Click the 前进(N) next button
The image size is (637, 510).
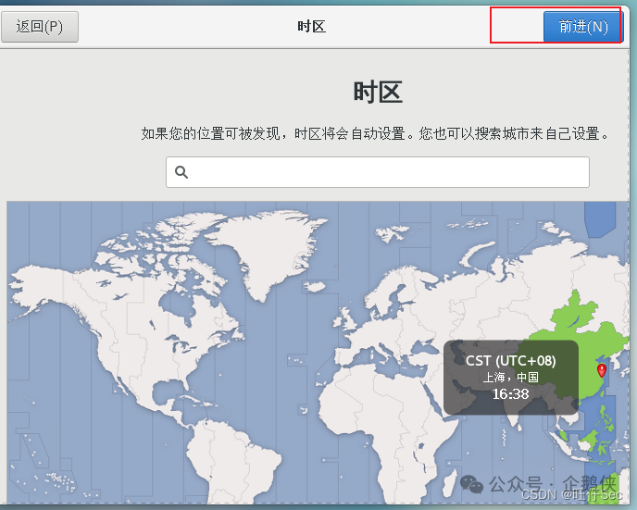583,27
